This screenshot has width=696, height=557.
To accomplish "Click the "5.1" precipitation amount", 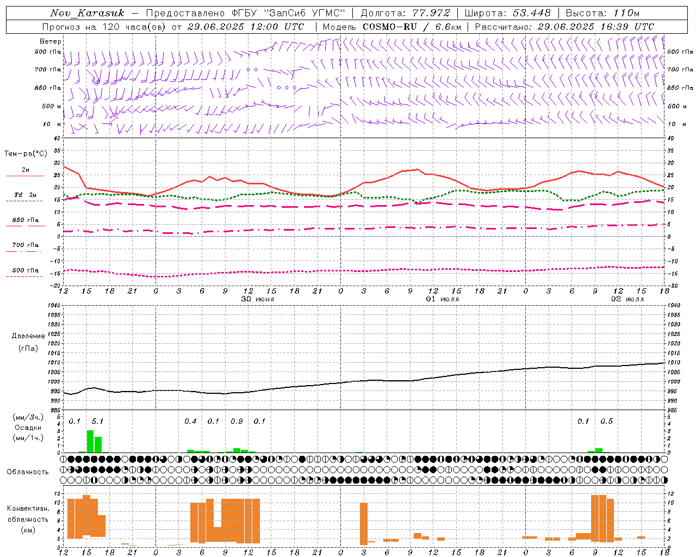I will tap(97, 421).
